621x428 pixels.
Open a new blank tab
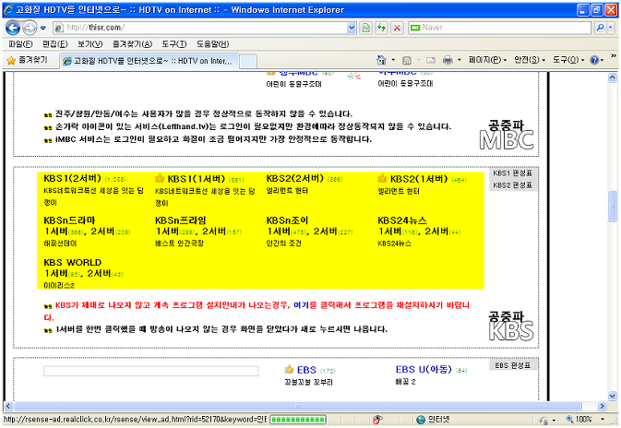pos(248,62)
